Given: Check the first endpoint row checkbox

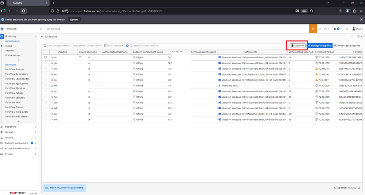Looking at the screenshot, I should (x=46, y=57).
